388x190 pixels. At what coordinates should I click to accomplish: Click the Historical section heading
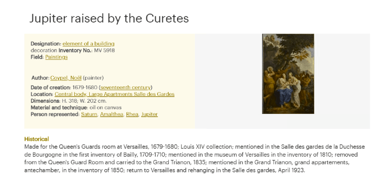[37, 139]
